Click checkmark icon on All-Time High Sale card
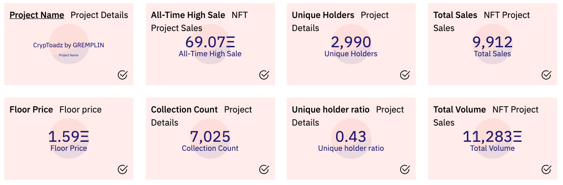The width and height of the screenshot is (563, 185). [264, 75]
